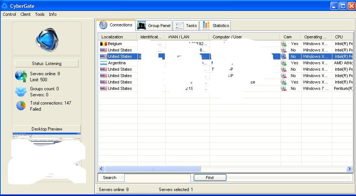Click the Belgium flag icon
Image resolution: width=356 pixels, height=196 pixels.
point(104,44)
